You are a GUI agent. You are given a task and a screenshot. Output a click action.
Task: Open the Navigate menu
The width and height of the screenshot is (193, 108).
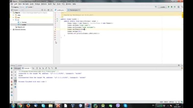26,4
